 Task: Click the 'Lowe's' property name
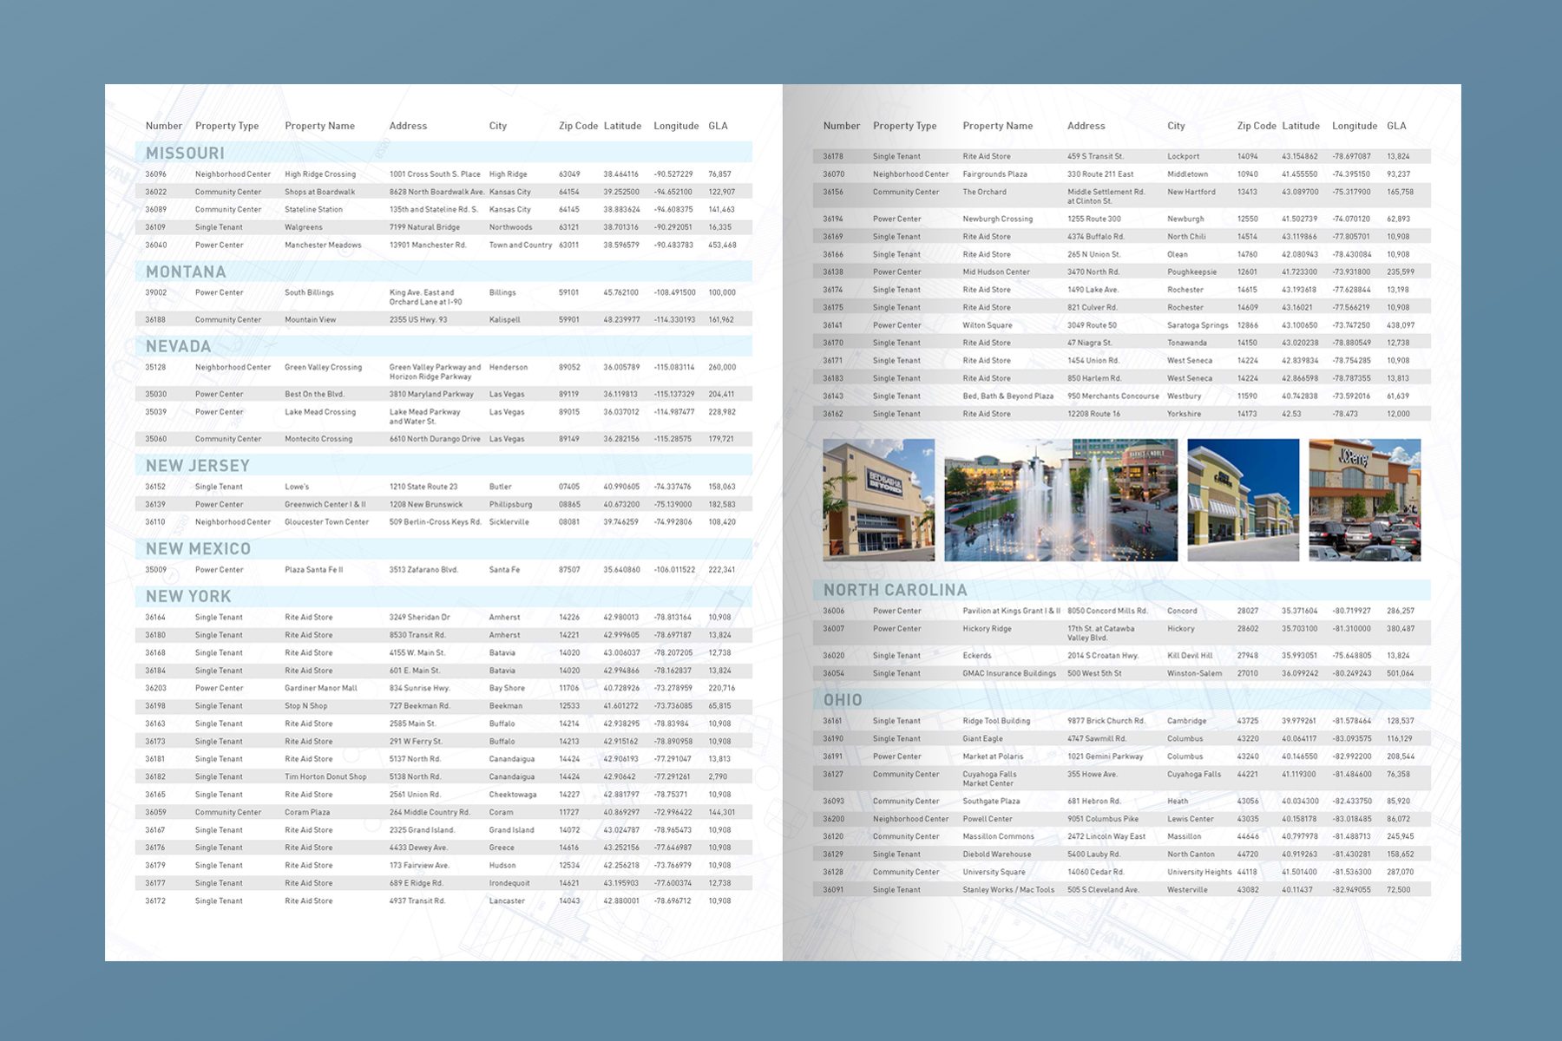tap(297, 487)
